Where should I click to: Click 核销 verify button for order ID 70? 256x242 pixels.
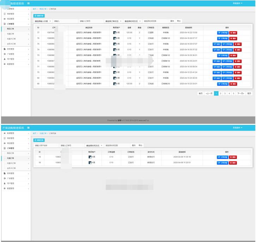[217, 72]
